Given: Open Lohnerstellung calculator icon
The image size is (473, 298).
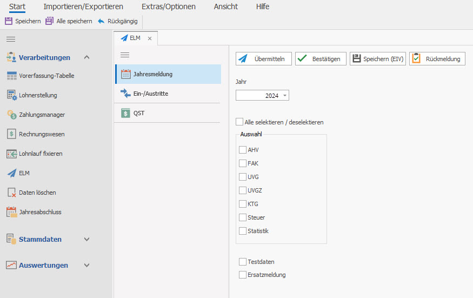Looking at the screenshot, I should (12, 95).
